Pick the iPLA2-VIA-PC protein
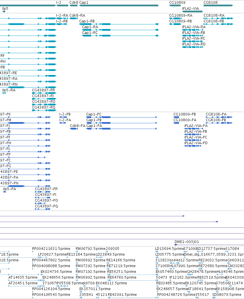Screen dimensions: 244x299 [196, 137]
